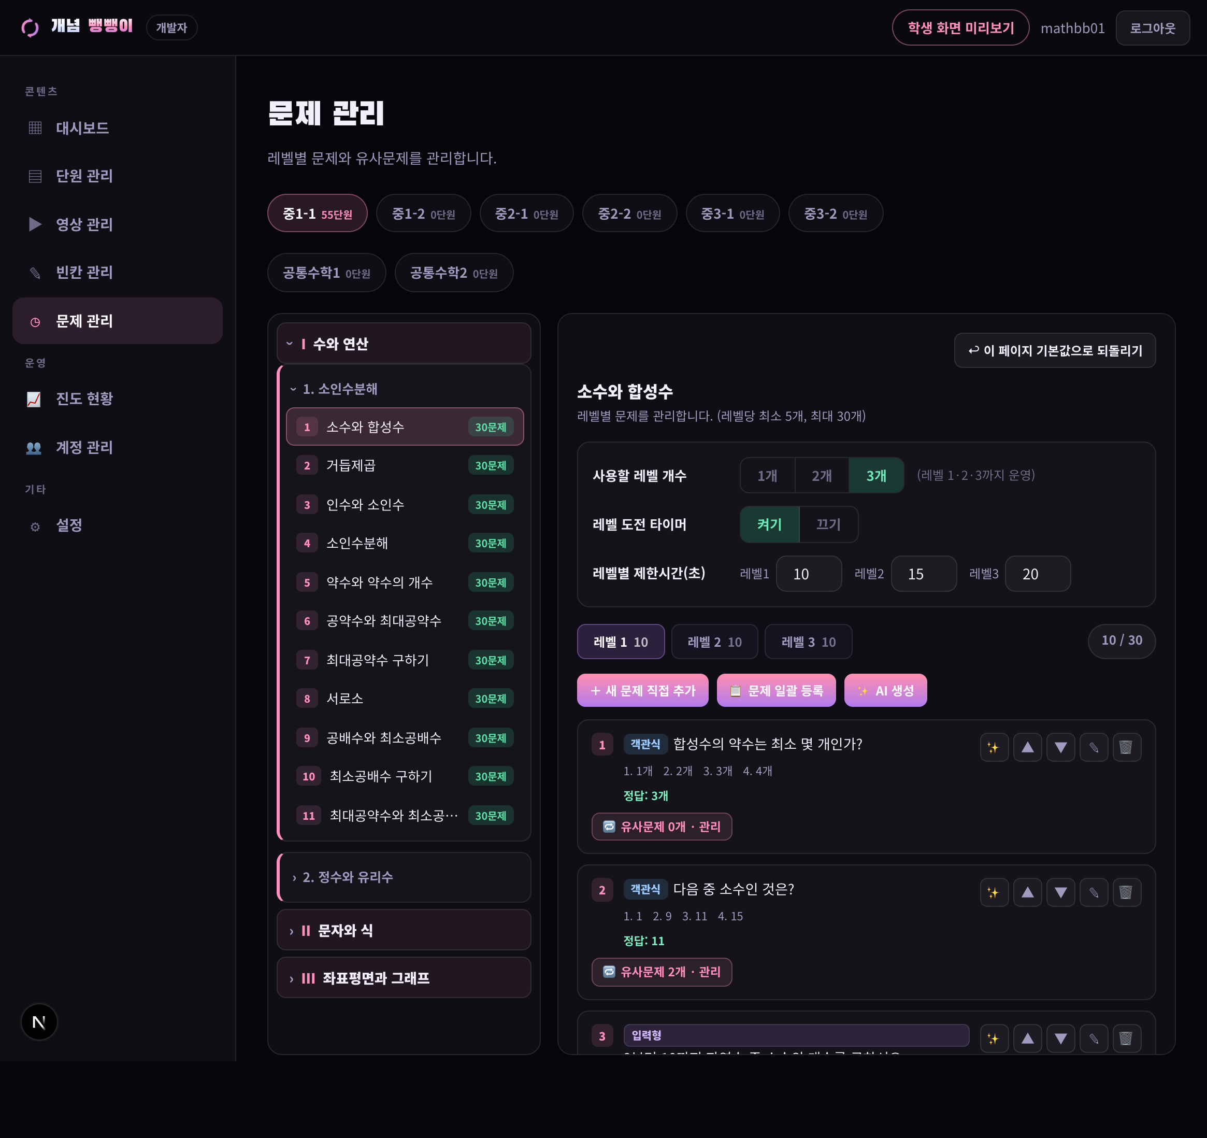The image size is (1207, 1138).
Task: Click the Next.js N badge icon
Action: pyautogui.click(x=39, y=1022)
